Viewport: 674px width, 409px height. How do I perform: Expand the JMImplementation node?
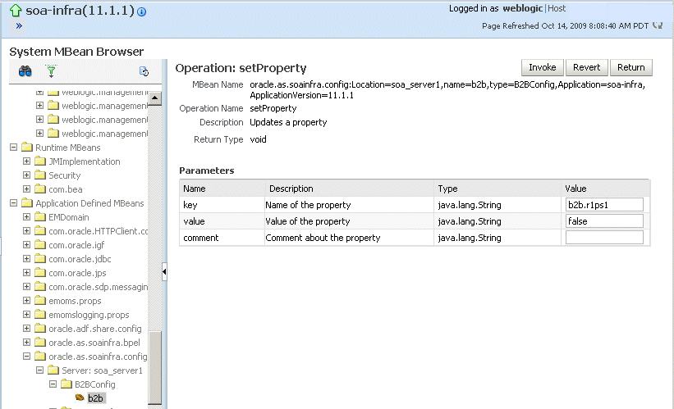[26, 161]
